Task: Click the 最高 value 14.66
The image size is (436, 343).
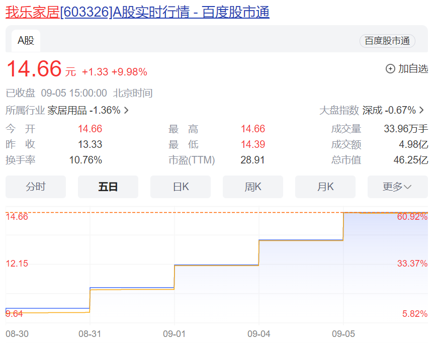Action: pos(253,129)
